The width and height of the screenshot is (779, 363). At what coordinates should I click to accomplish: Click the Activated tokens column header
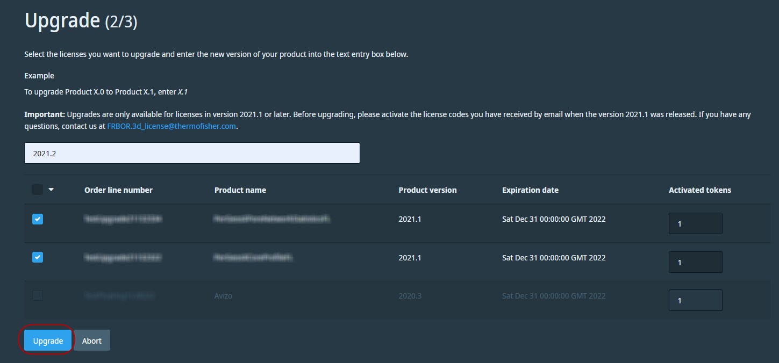coord(699,190)
